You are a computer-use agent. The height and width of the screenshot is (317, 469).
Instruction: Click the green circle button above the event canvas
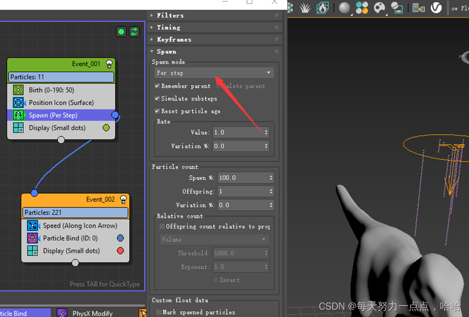(121, 31)
